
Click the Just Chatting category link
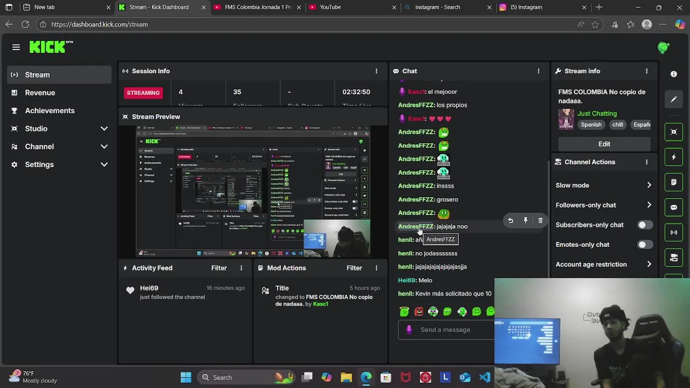pyautogui.click(x=597, y=114)
